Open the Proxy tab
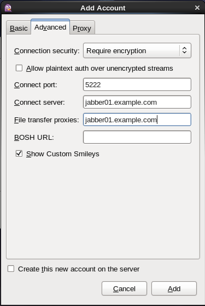This screenshot has width=205, height=306. click(x=82, y=29)
